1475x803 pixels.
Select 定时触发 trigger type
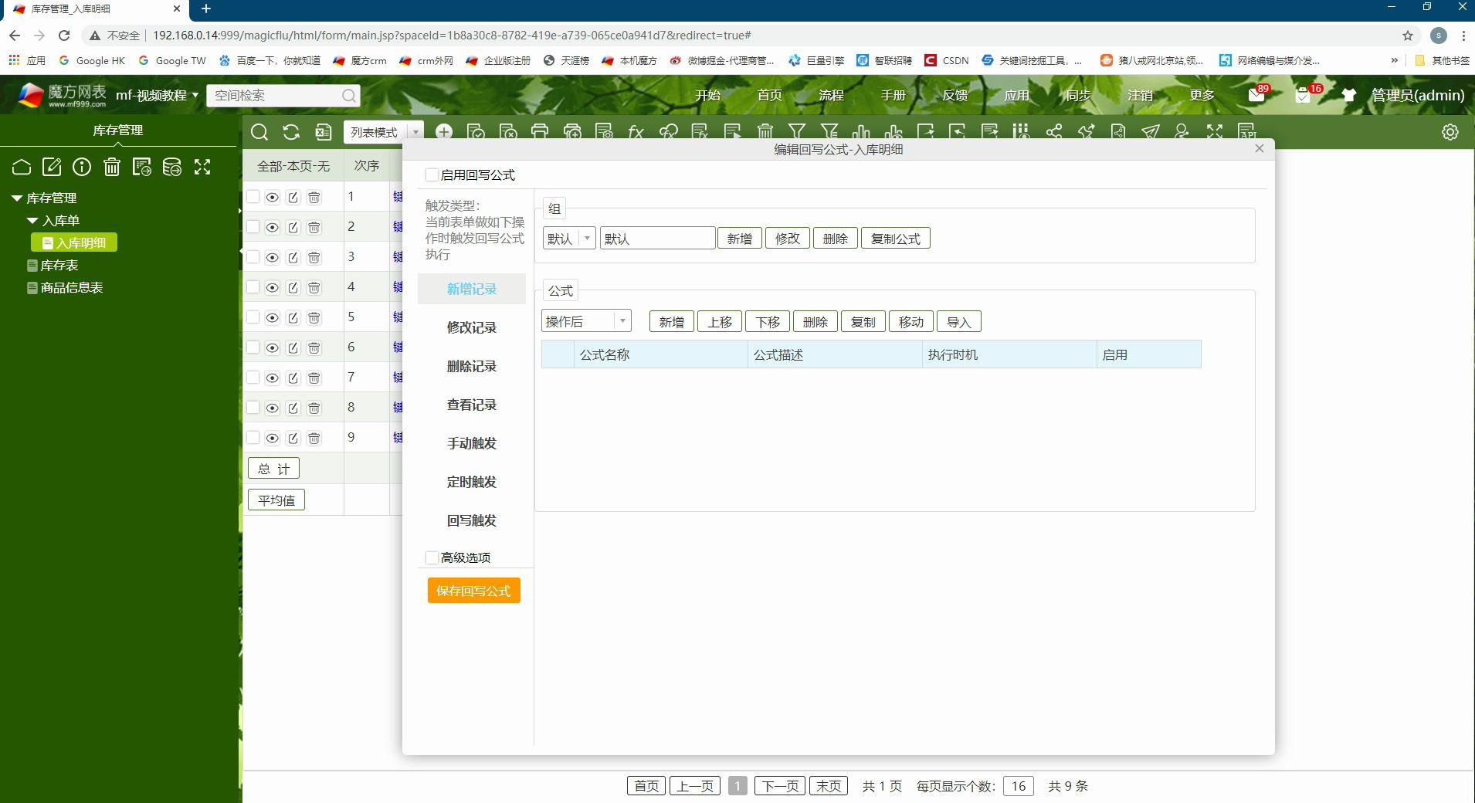tap(472, 482)
